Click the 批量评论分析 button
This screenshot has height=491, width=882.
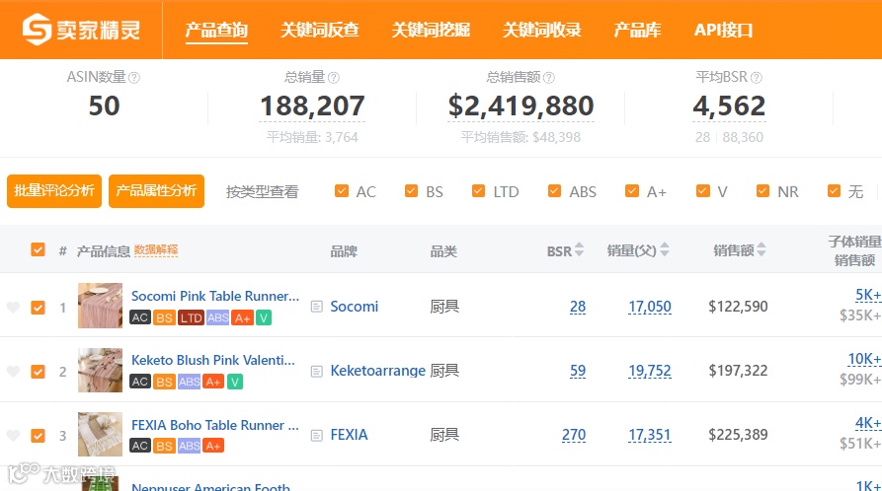click(54, 191)
